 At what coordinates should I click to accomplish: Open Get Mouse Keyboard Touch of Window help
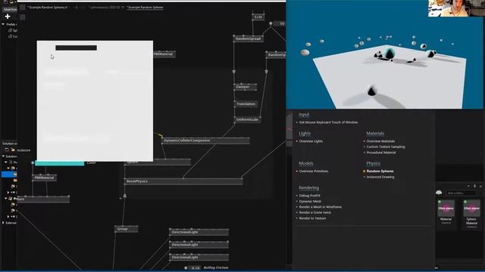pyautogui.click(x=328, y=122)
